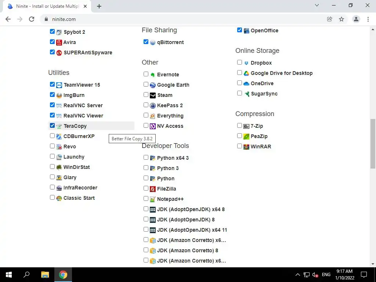376x282 pixels.
Task: Click the Google Drive for Desktop icon
Action: click(x=246, y=73)
